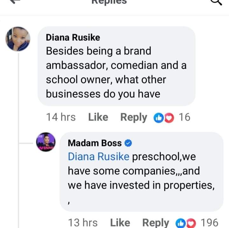Screen dimensions: 229x228
Task: Tap the blue thumbs-up reaction icon beside 16
Action: [158, 118]
